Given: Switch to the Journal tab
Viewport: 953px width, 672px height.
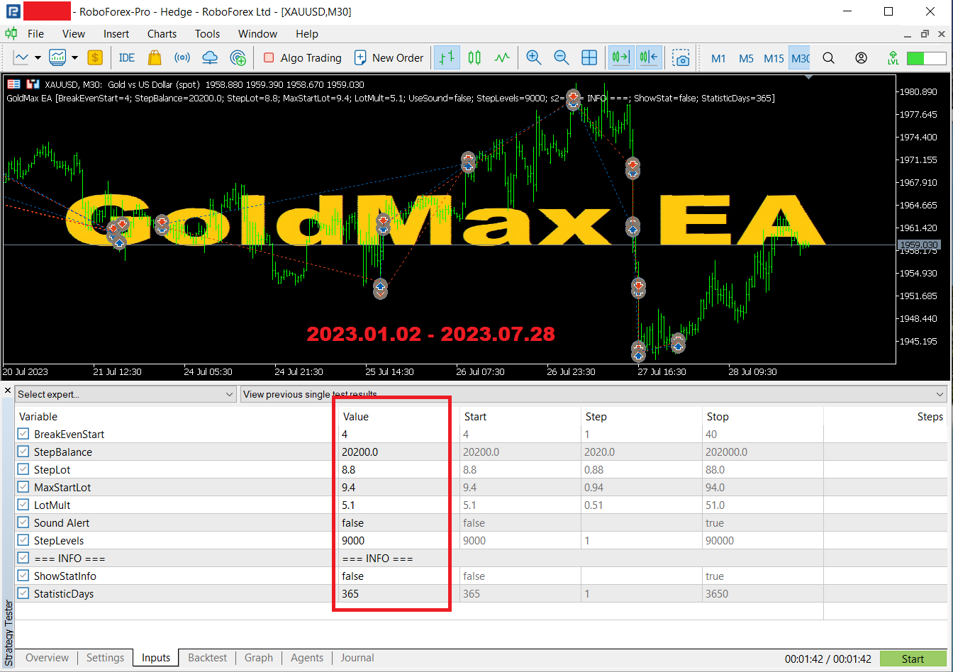Looking at the screenshot, I should (x=357, y=658).
